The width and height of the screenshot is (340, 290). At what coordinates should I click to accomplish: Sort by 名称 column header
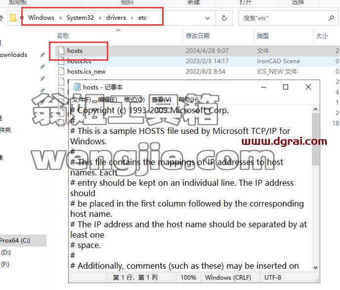click(x=63, y=36)
